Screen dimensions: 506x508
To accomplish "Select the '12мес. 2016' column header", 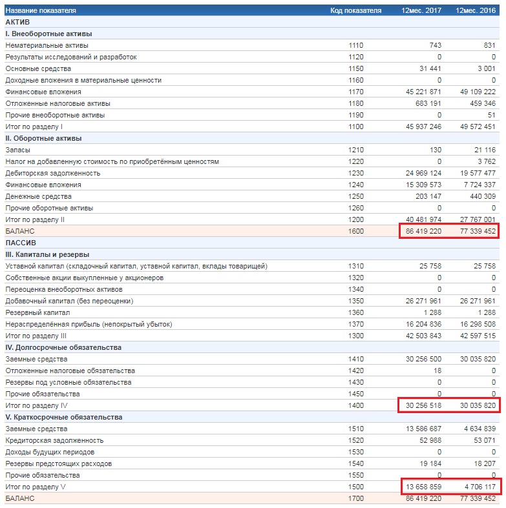I will [476, 10].
